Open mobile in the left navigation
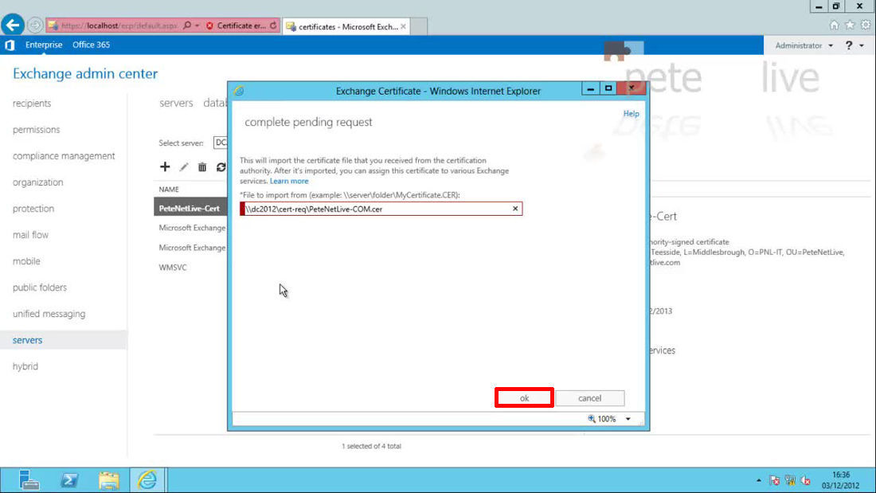The width and height of the screenshot is (876, 493). click(x=26, y=261)
